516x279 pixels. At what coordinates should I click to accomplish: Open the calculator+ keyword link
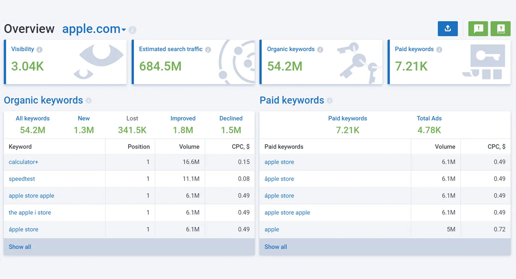tap(24, 162)
